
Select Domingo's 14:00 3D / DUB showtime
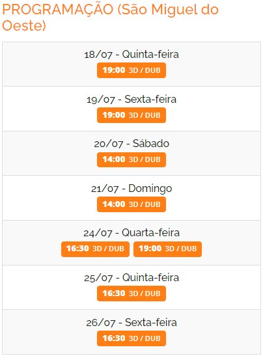point(131,204)
